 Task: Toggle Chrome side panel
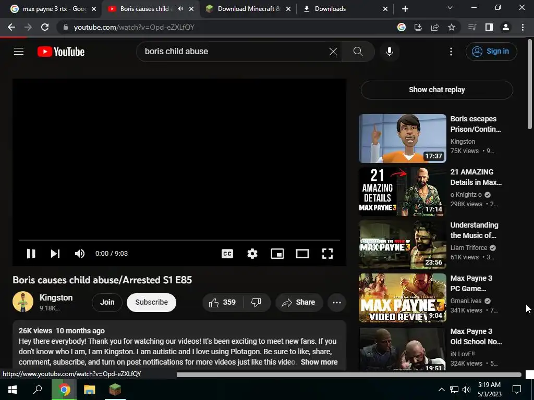(489, 27)
